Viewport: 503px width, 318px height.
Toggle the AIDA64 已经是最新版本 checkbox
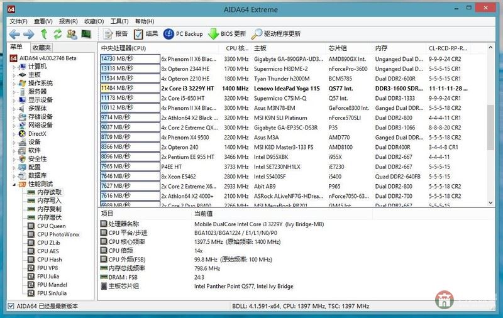tap(11, 306)
